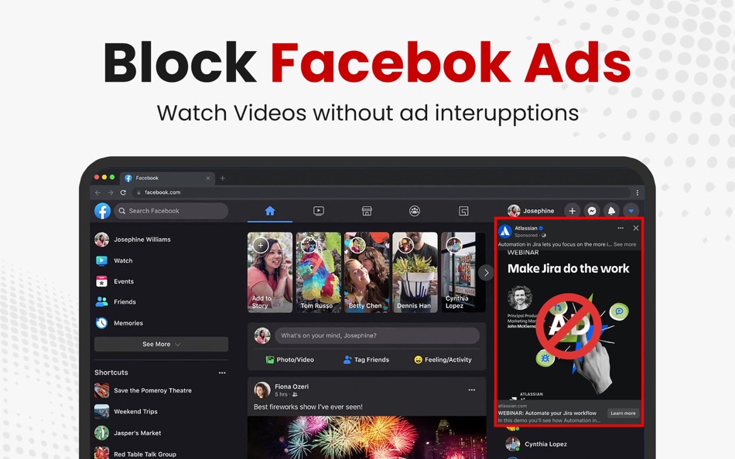Expand the account dropdown arrow

click(x=631, y=211)
